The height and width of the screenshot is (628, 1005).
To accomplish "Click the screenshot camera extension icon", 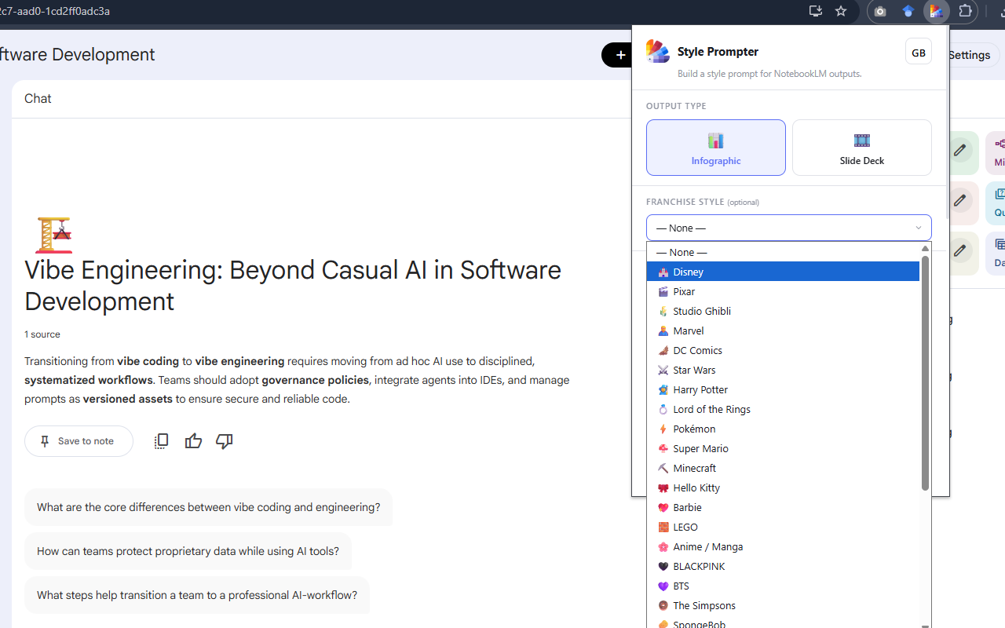I will coord(880,12).
